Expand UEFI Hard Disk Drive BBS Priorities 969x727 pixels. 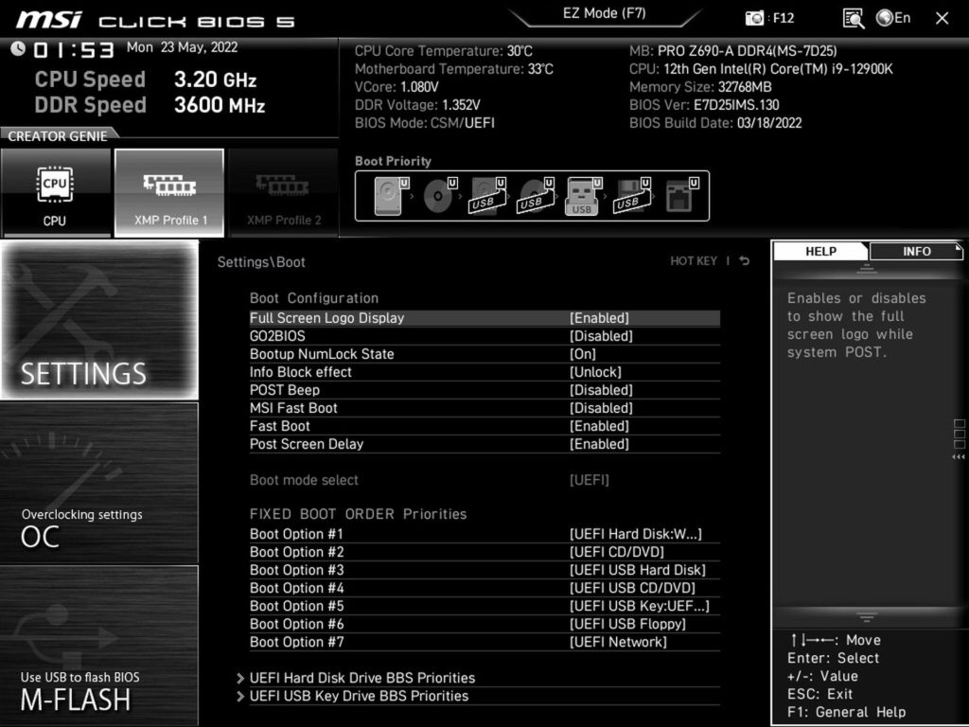click(x=362, y=678)
